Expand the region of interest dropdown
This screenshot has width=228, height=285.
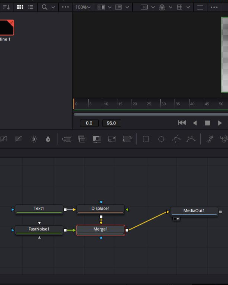(x=153, y=7)
